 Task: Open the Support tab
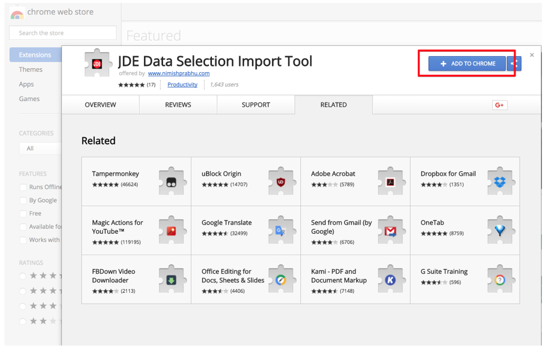[x=255, y=104]
